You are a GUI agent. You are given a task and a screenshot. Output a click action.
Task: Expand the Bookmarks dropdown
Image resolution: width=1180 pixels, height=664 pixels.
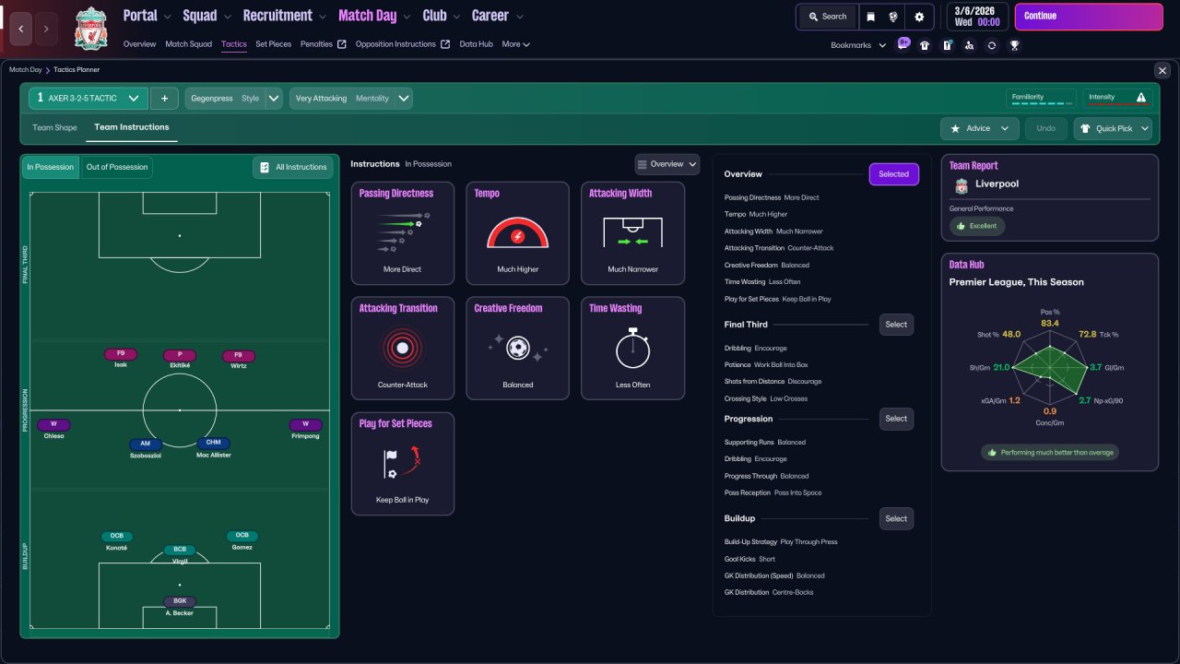click(x=858, y=45)
